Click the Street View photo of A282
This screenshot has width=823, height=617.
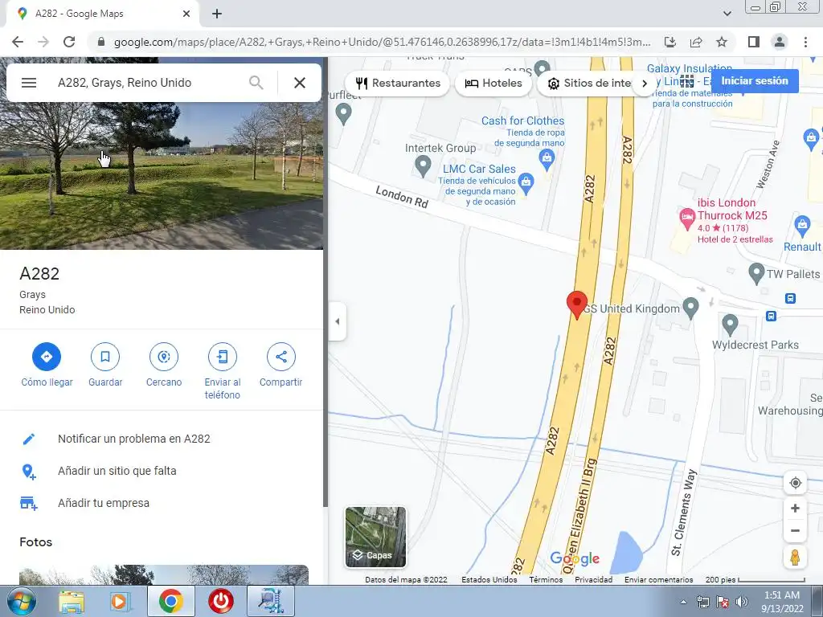(x=161, y=176)
